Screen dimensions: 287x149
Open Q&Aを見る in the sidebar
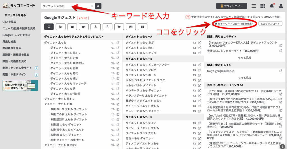[x=9, y=22]
